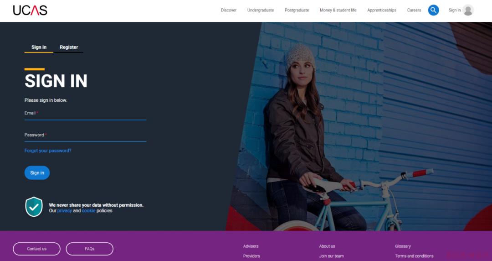
Task: Click the blue Sign in button
Action: pos(37,172)
